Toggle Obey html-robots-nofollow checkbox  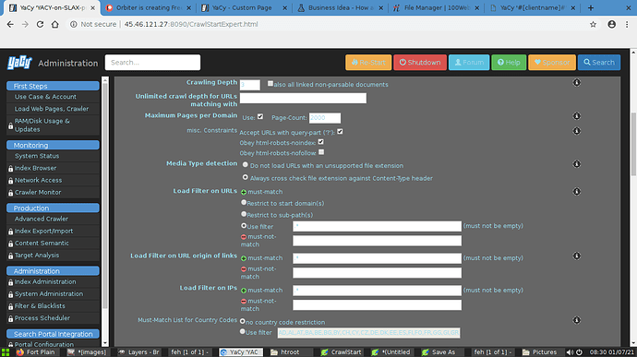(321, 152)
